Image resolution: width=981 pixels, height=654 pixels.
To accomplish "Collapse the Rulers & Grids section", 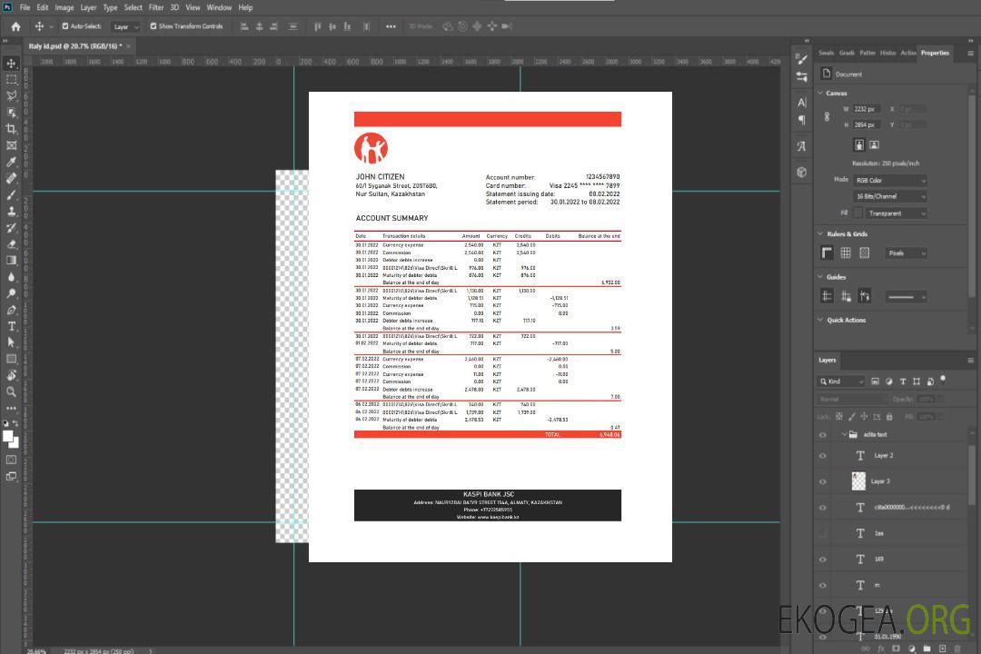I will click(x=820, y=234).
